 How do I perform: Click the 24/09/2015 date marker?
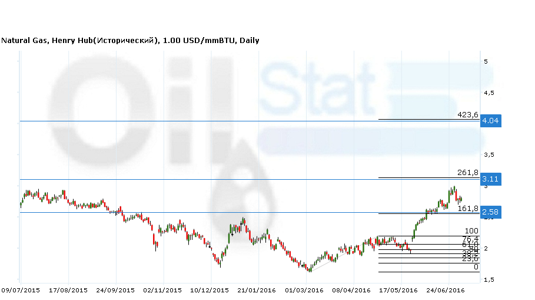(115, 290)
